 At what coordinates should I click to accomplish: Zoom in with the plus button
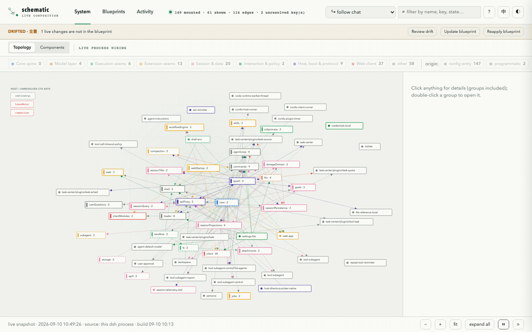(440, 324)
